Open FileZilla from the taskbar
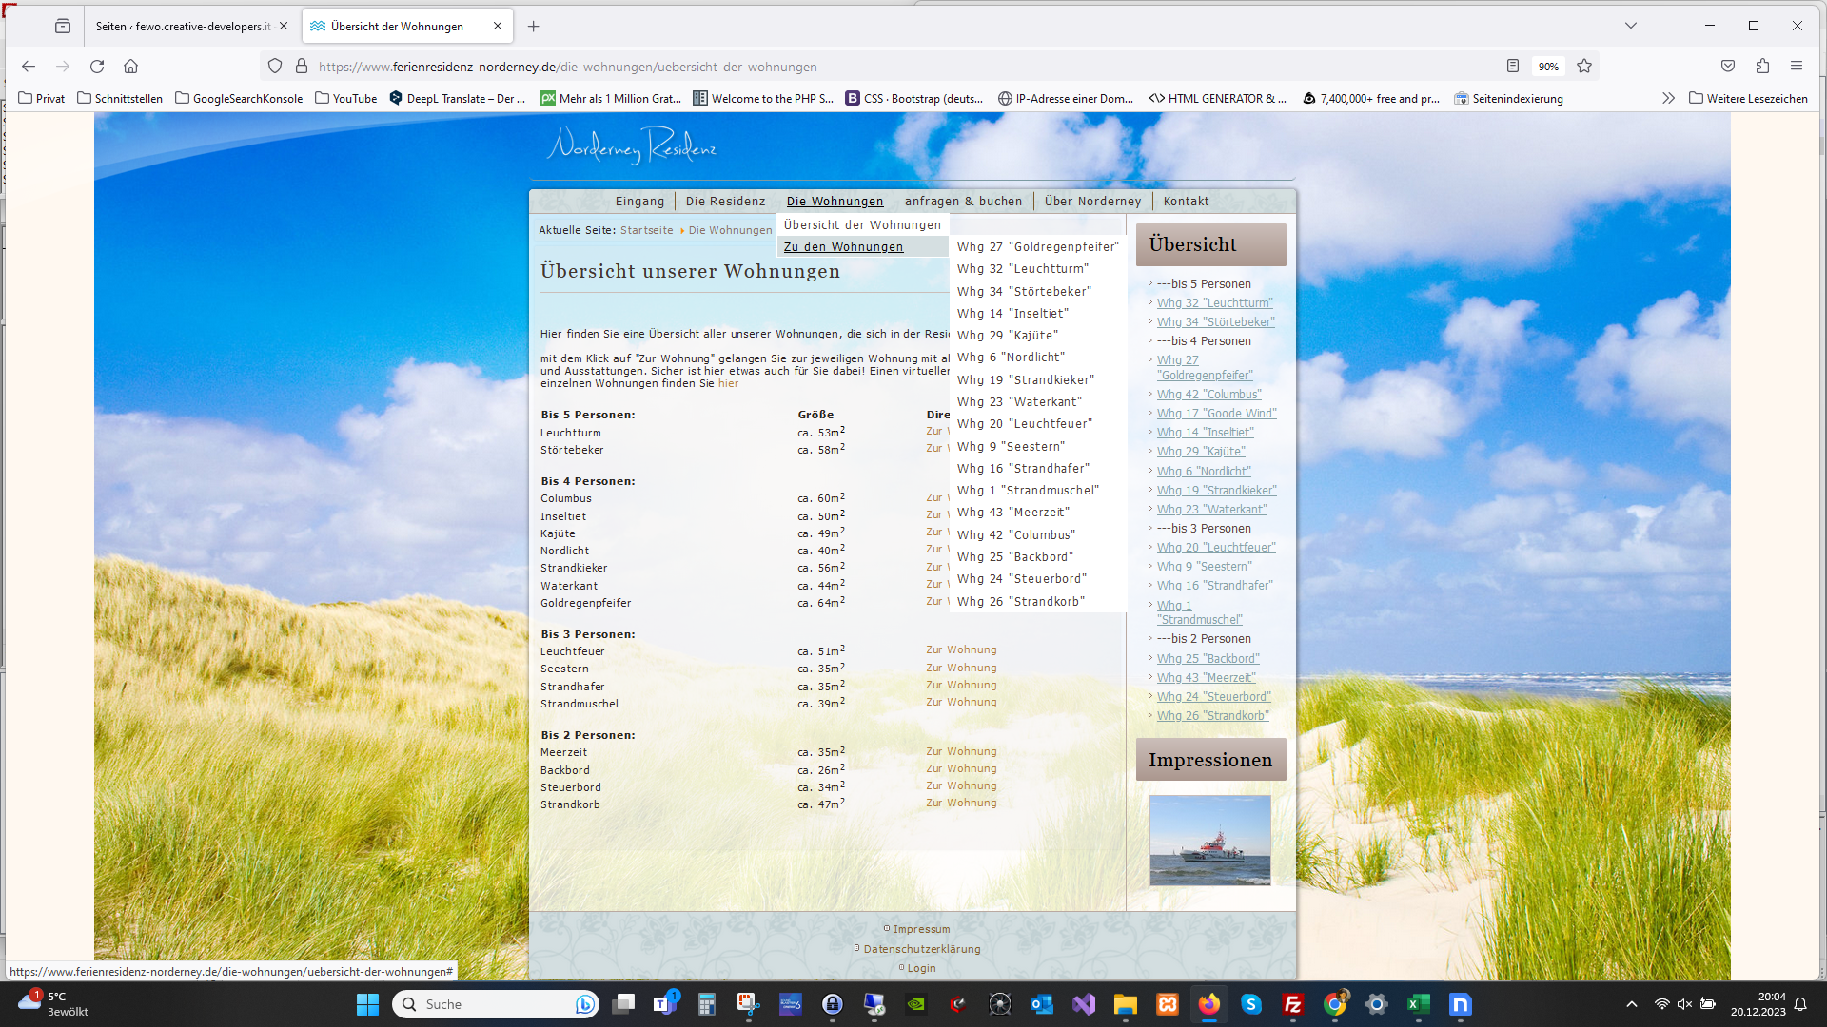 (x=1292, y=1004)
